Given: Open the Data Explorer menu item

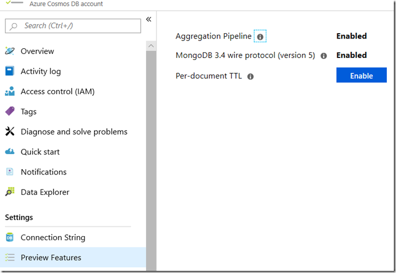Looking at the screenshot, I should pos(45,192).
